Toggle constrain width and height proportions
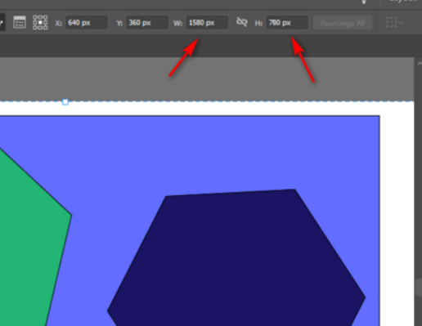 pos(241,22)
